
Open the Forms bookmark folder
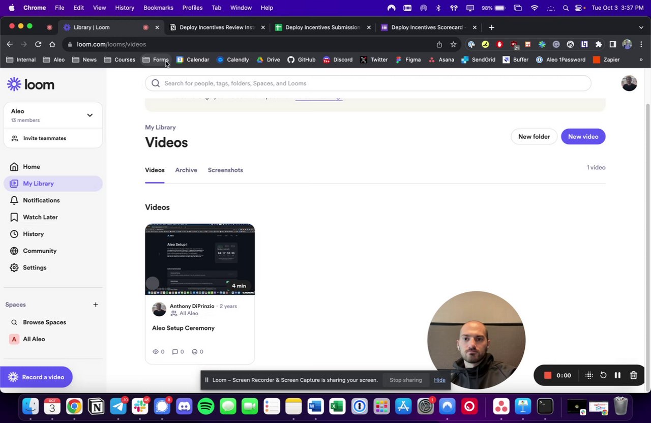click(x=156, y=59)
